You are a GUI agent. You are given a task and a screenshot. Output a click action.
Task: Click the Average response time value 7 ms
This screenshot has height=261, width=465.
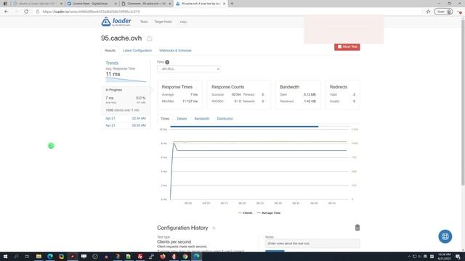tap(194, 94)
